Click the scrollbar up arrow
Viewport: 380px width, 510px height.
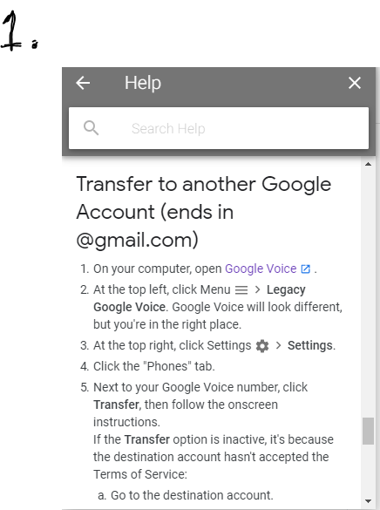[368, 164]
